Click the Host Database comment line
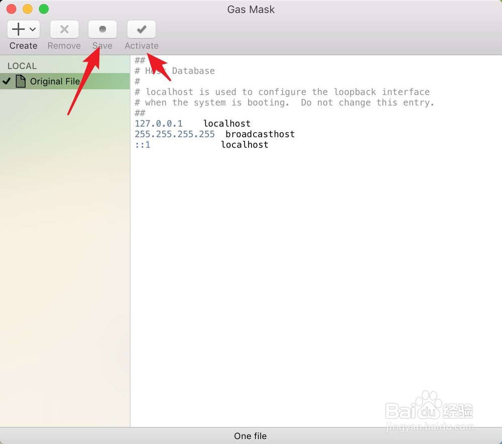The height and width of the screenshot is (444, 502). (175, 71)
